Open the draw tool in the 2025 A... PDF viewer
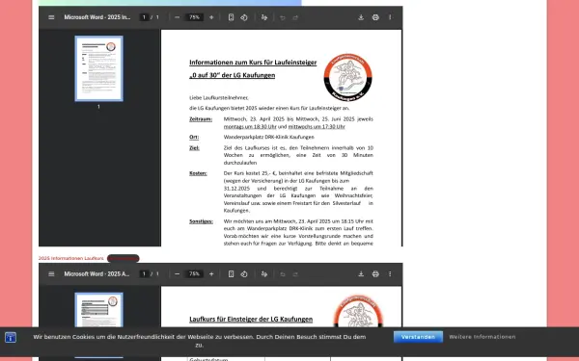This screenshot has height=361, width=579. pos(264,274)
